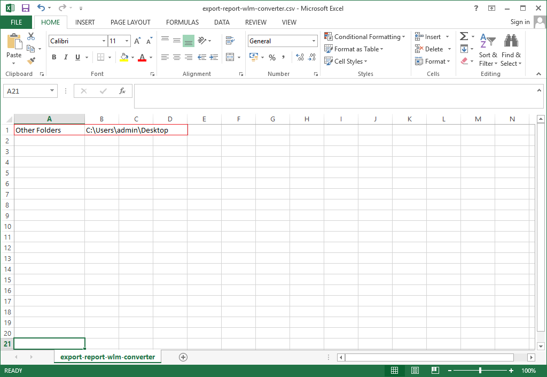
Task: Add a new sheet with plus button
Action: pyautogui.click(x=183, y=357)
